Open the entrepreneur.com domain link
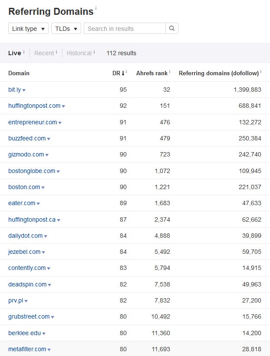The width and height of the screenshot is (270, 356). pos(33,122)
